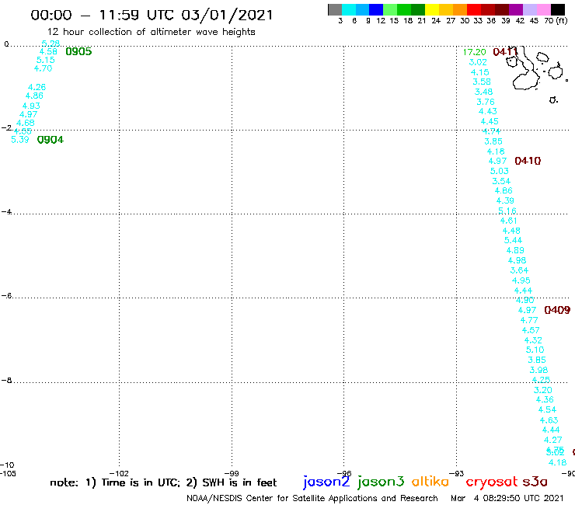Click the 3.64 wave height value
The image size is (575, 505).
tap(519, 270)
